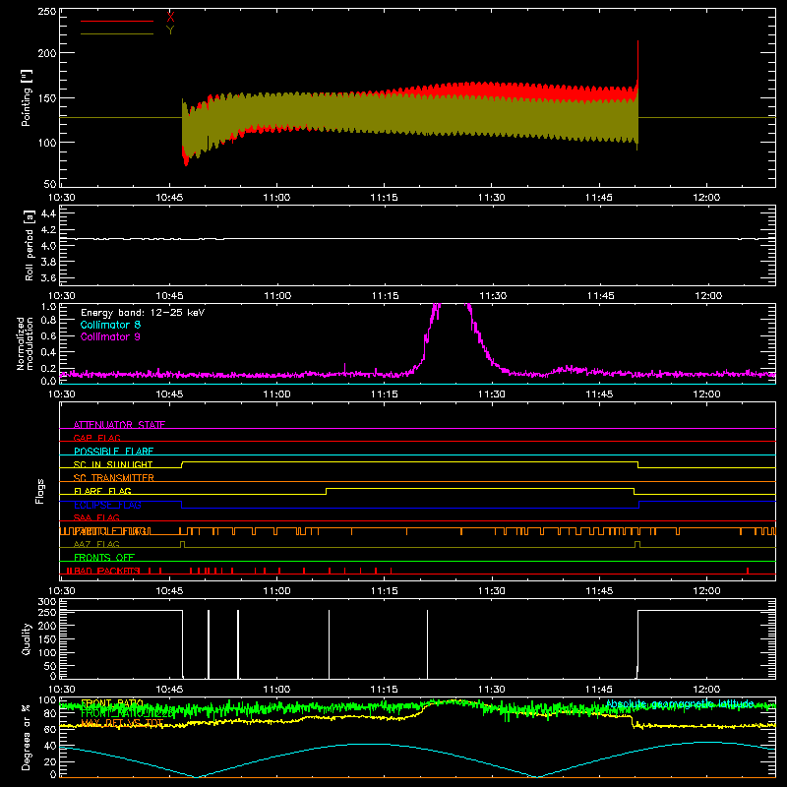The width and height of the screenshot is (787, 787).
Task: Click the 300 tick on the Quality axis
Action: click(x=47, y=602)
